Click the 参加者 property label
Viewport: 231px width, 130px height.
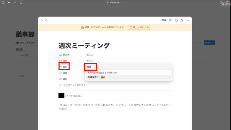click(x=64, y=55)
